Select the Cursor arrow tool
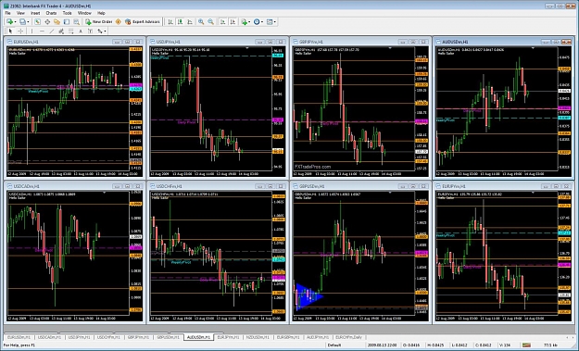Screen dimensions: 579x351 click(10, 31)
